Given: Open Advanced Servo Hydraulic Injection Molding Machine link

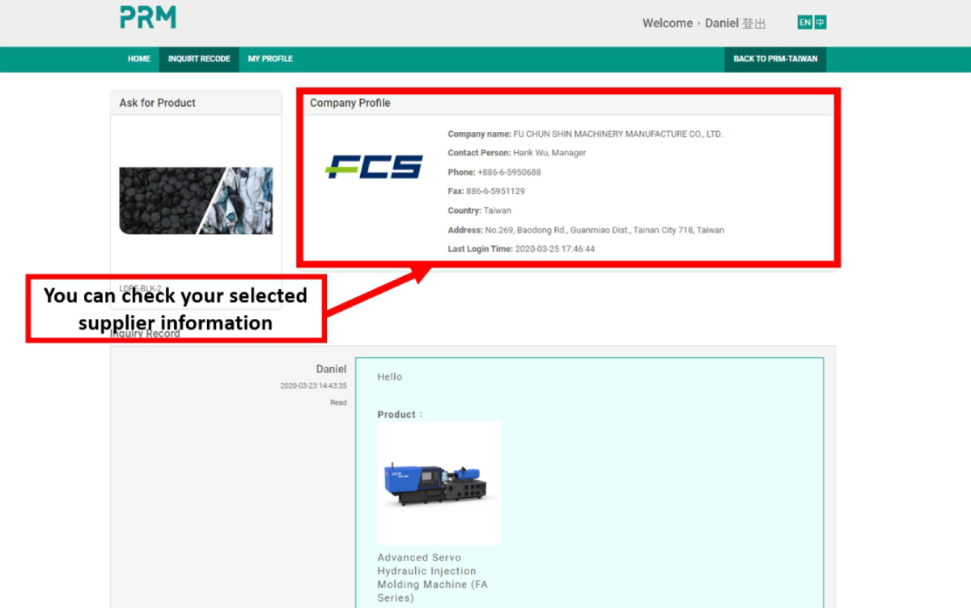Looking at the screenshot, I should click(433, 577).
